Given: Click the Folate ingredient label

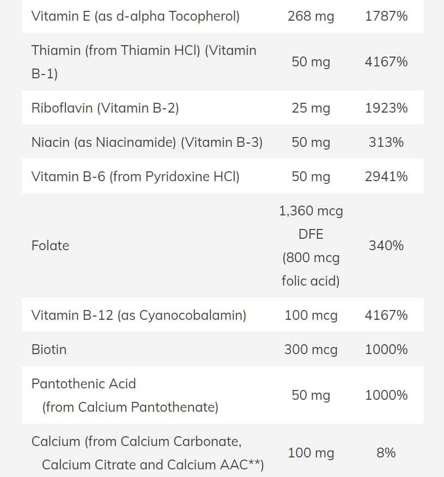Looking at the screenshot, I should point(50,245).
